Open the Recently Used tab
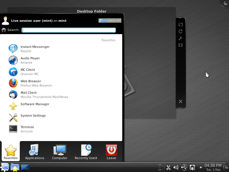 coord(86,152)
